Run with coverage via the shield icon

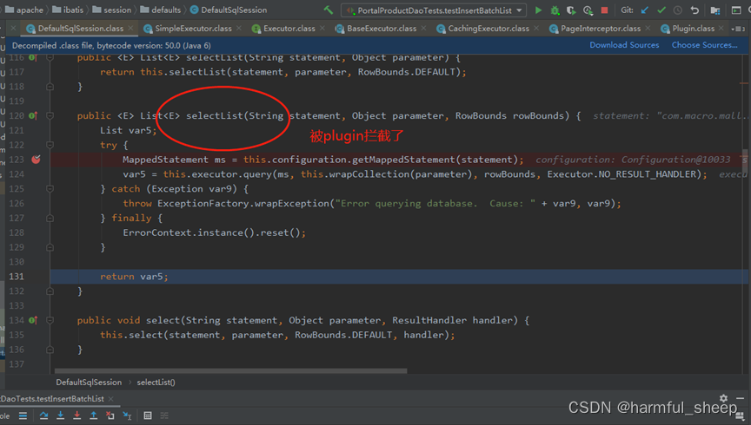coord(571,10)
